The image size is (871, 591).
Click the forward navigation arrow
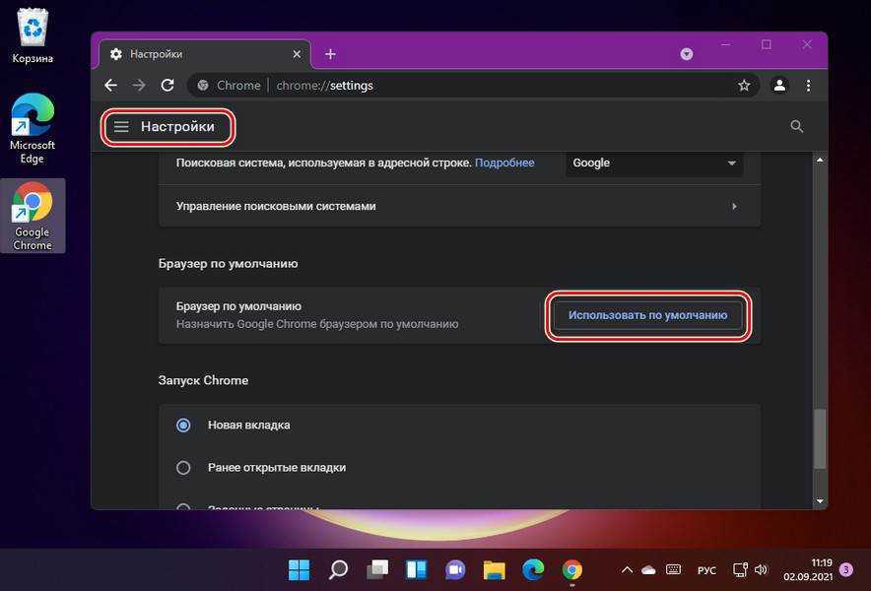[139, 86]
